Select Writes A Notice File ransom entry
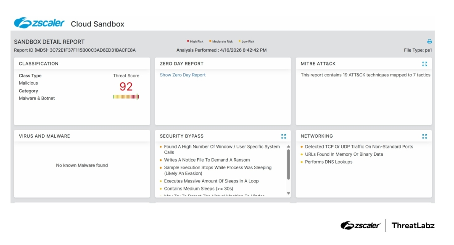 [x=207, y=160]
